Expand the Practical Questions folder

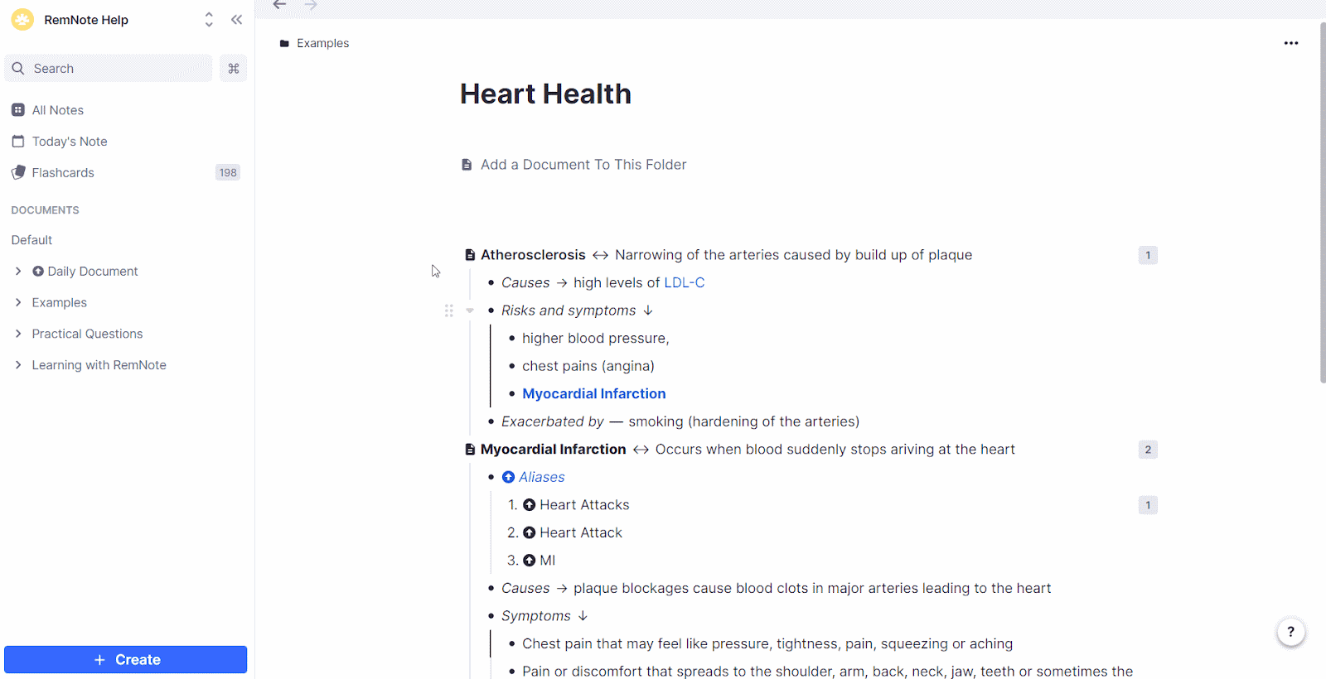click(18, 334)
